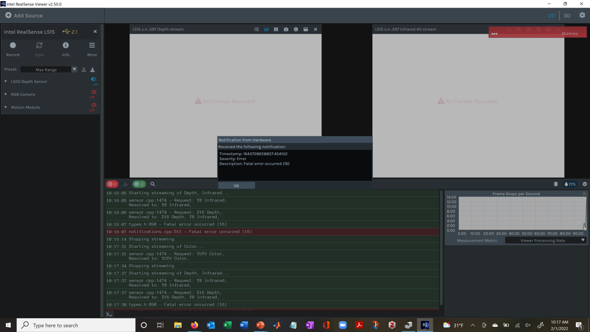This screenshot has height=332, width=590.
Task: Switch to the 3D view tab
Action: coord(566,15)
